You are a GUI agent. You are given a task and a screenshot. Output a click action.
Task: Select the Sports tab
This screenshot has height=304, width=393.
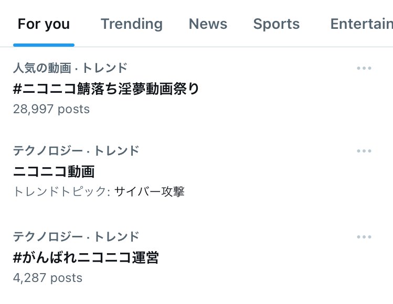[x=277, y=24]
